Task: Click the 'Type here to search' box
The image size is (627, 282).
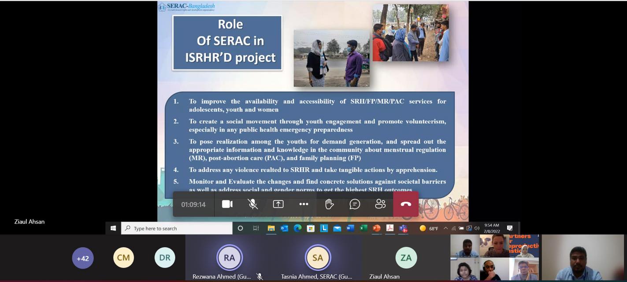Action: [177, 228]
